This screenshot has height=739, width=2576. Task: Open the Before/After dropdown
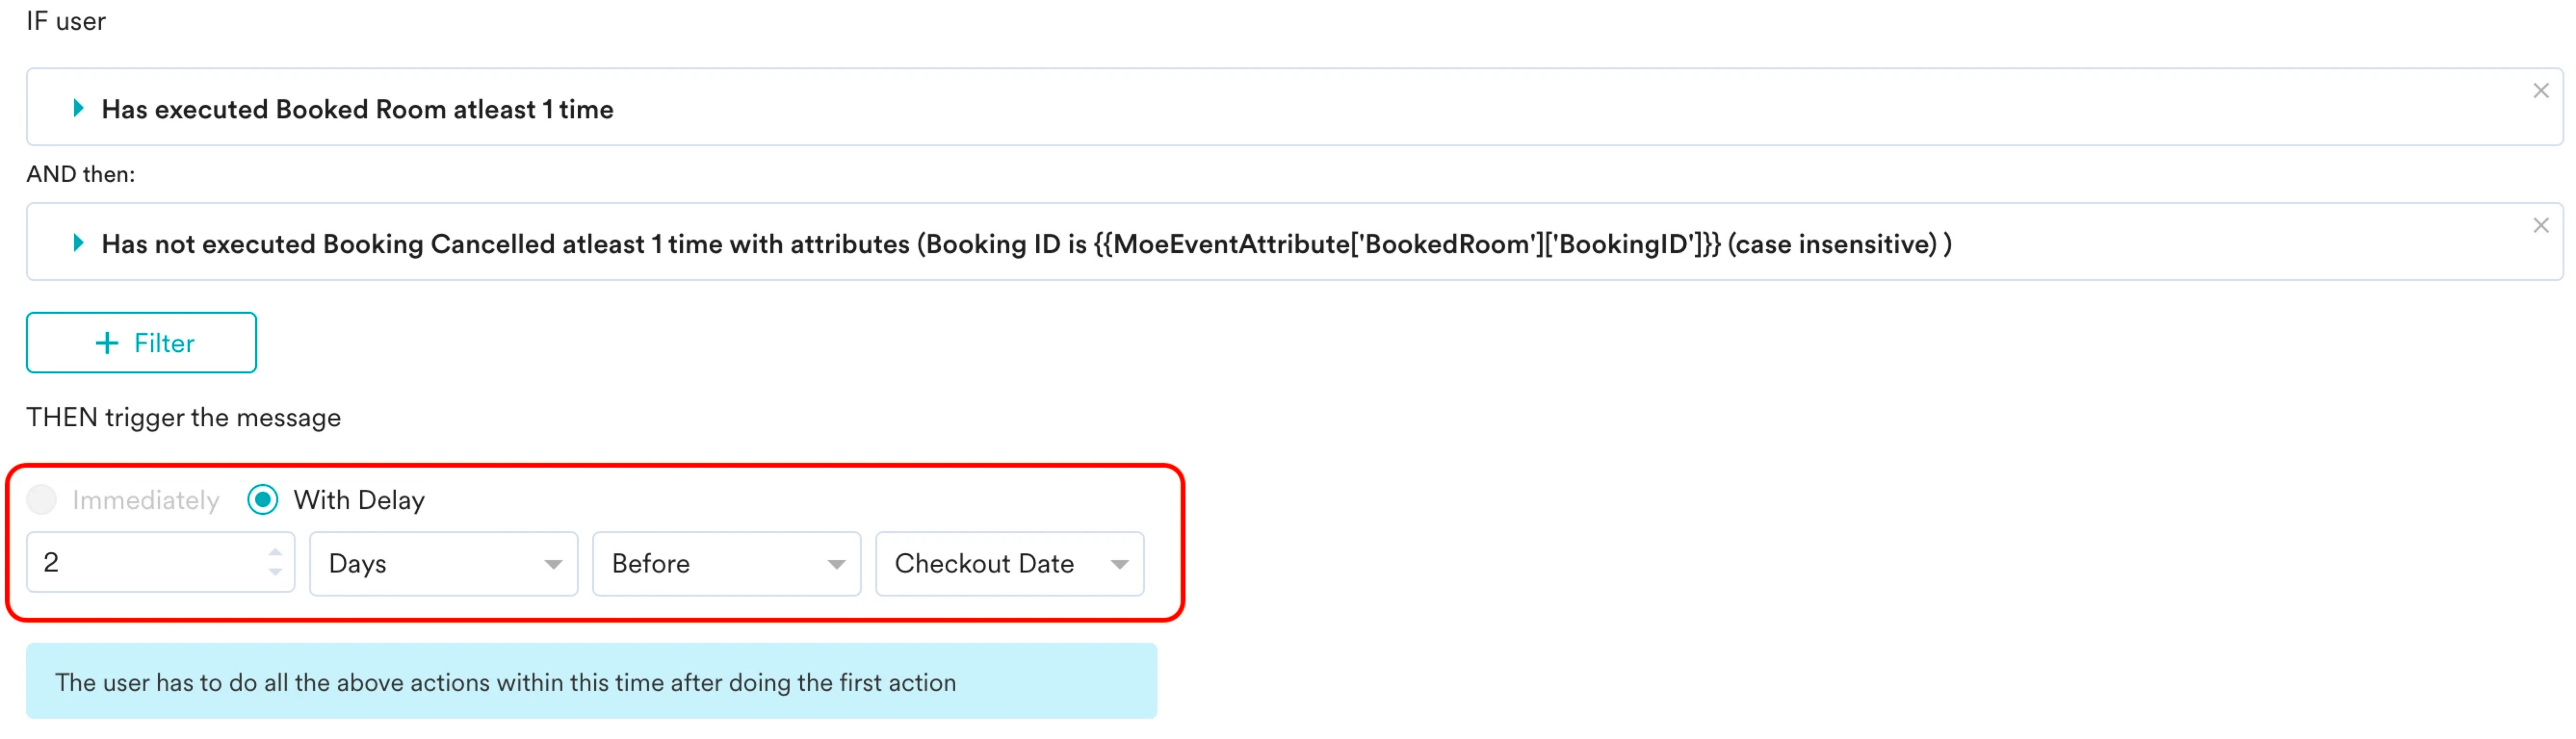point(726,563)
